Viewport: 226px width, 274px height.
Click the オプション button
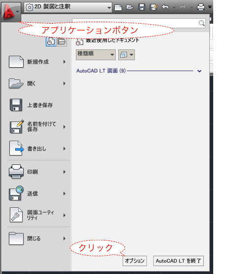(x=134, y=261)
